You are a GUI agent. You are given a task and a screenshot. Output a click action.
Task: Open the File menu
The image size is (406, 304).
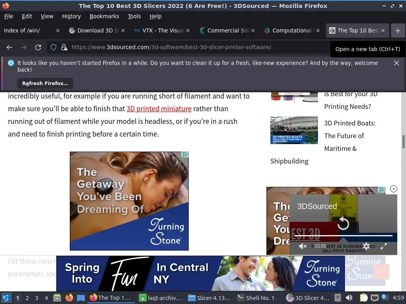pos(9,16)
